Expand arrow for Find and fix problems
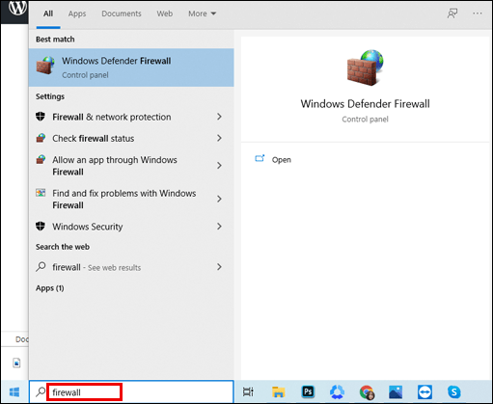Screen dimensions: 493x404 click(219, 199)
